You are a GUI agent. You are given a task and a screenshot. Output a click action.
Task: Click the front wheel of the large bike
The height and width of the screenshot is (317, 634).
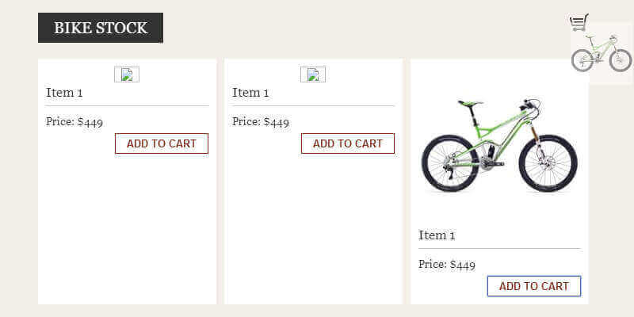tap(548, 162)
